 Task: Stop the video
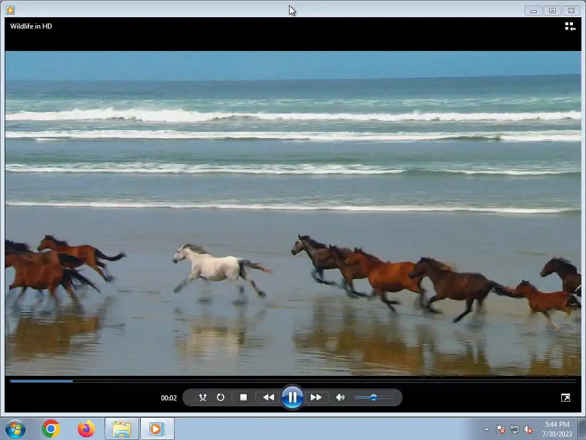point(243,398)
